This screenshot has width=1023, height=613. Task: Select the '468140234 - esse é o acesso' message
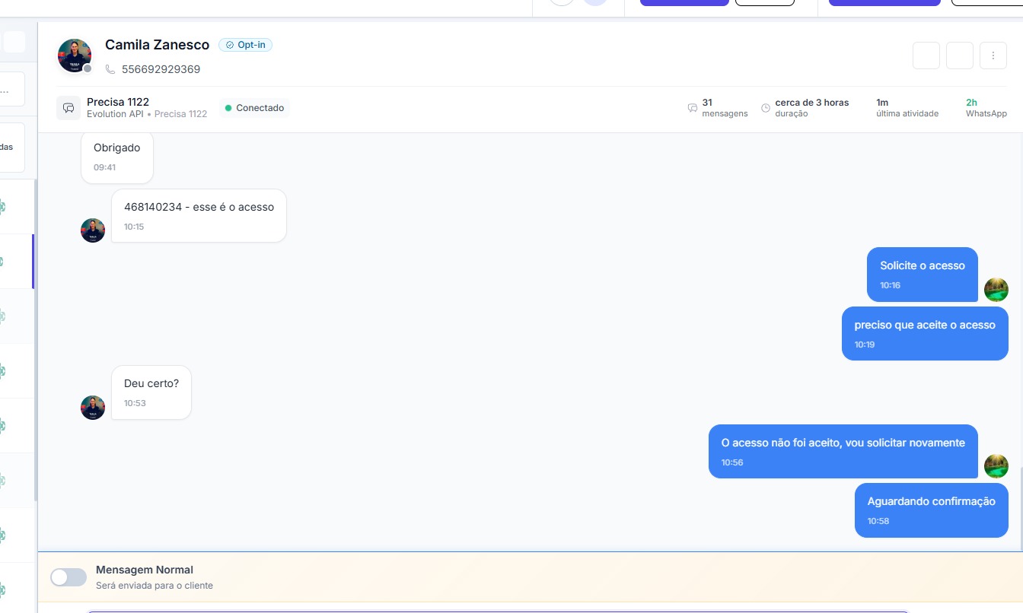(x=199, y=215)
